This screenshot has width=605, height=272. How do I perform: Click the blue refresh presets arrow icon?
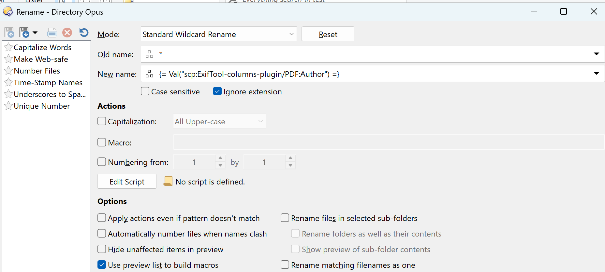(x=84, y=33)
